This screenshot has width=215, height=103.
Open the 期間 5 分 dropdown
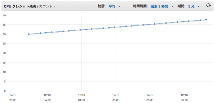coord(194,6)
